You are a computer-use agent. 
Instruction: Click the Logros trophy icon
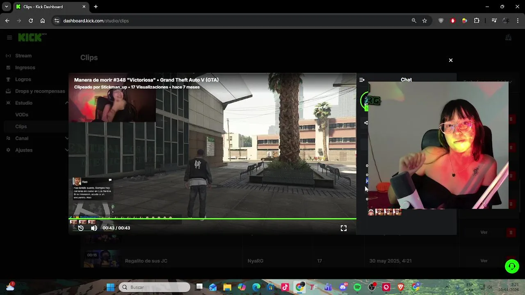point(8,79)
